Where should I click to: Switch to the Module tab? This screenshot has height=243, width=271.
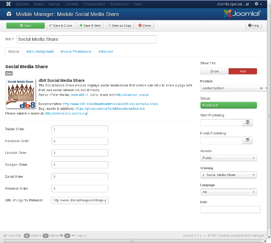14,52
